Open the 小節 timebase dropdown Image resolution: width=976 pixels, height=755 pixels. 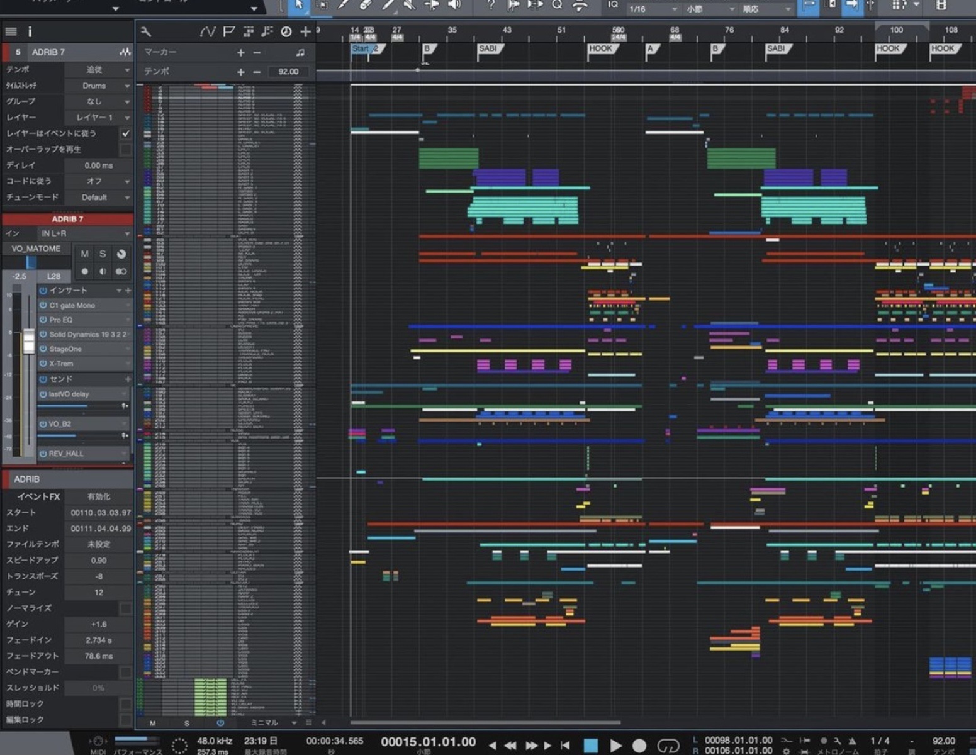click(x=710, y=9)
